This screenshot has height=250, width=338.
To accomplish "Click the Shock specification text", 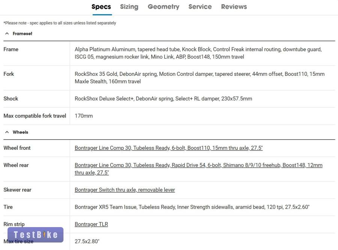I will [163, 99].
